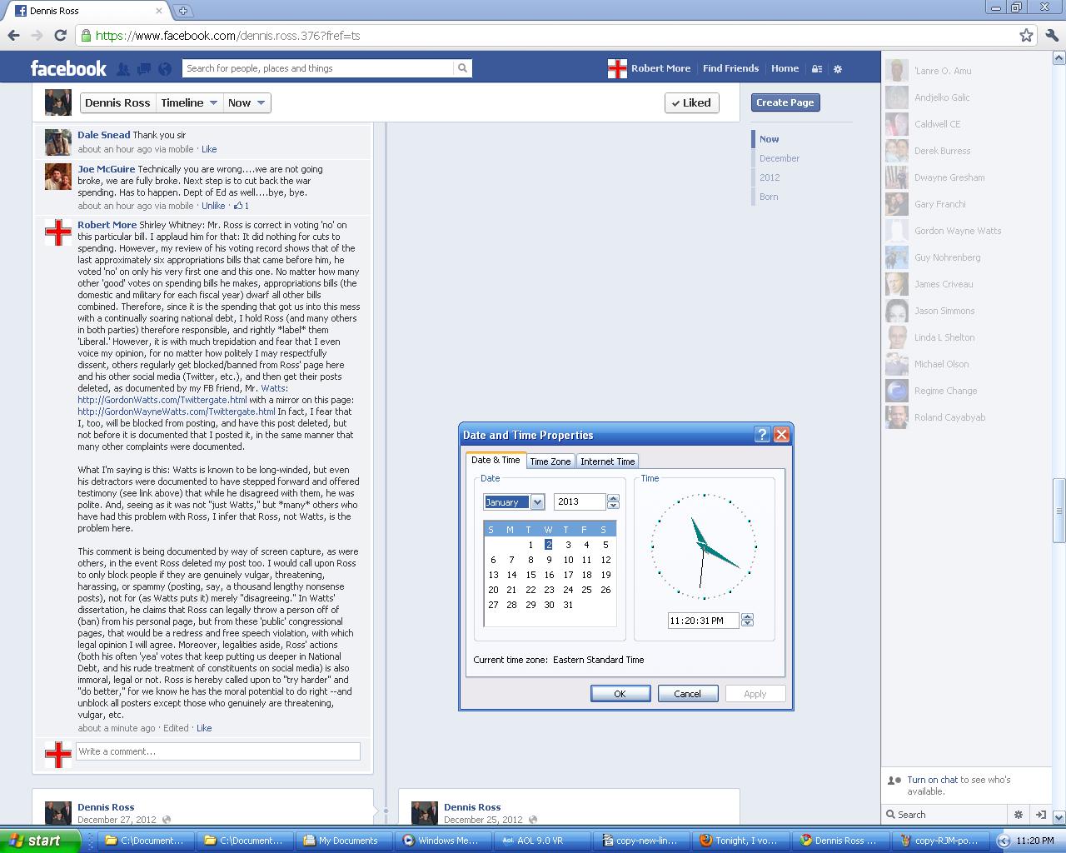Image resolution: width=1066 pixels, height=853 pixels.
Task: Open the chat options gear icon
Action: pyautogui.click(x=1018, y=815)
